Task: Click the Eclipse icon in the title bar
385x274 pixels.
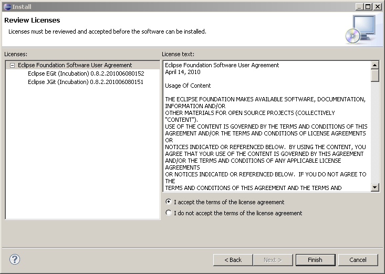Action: tap(6, 6)
